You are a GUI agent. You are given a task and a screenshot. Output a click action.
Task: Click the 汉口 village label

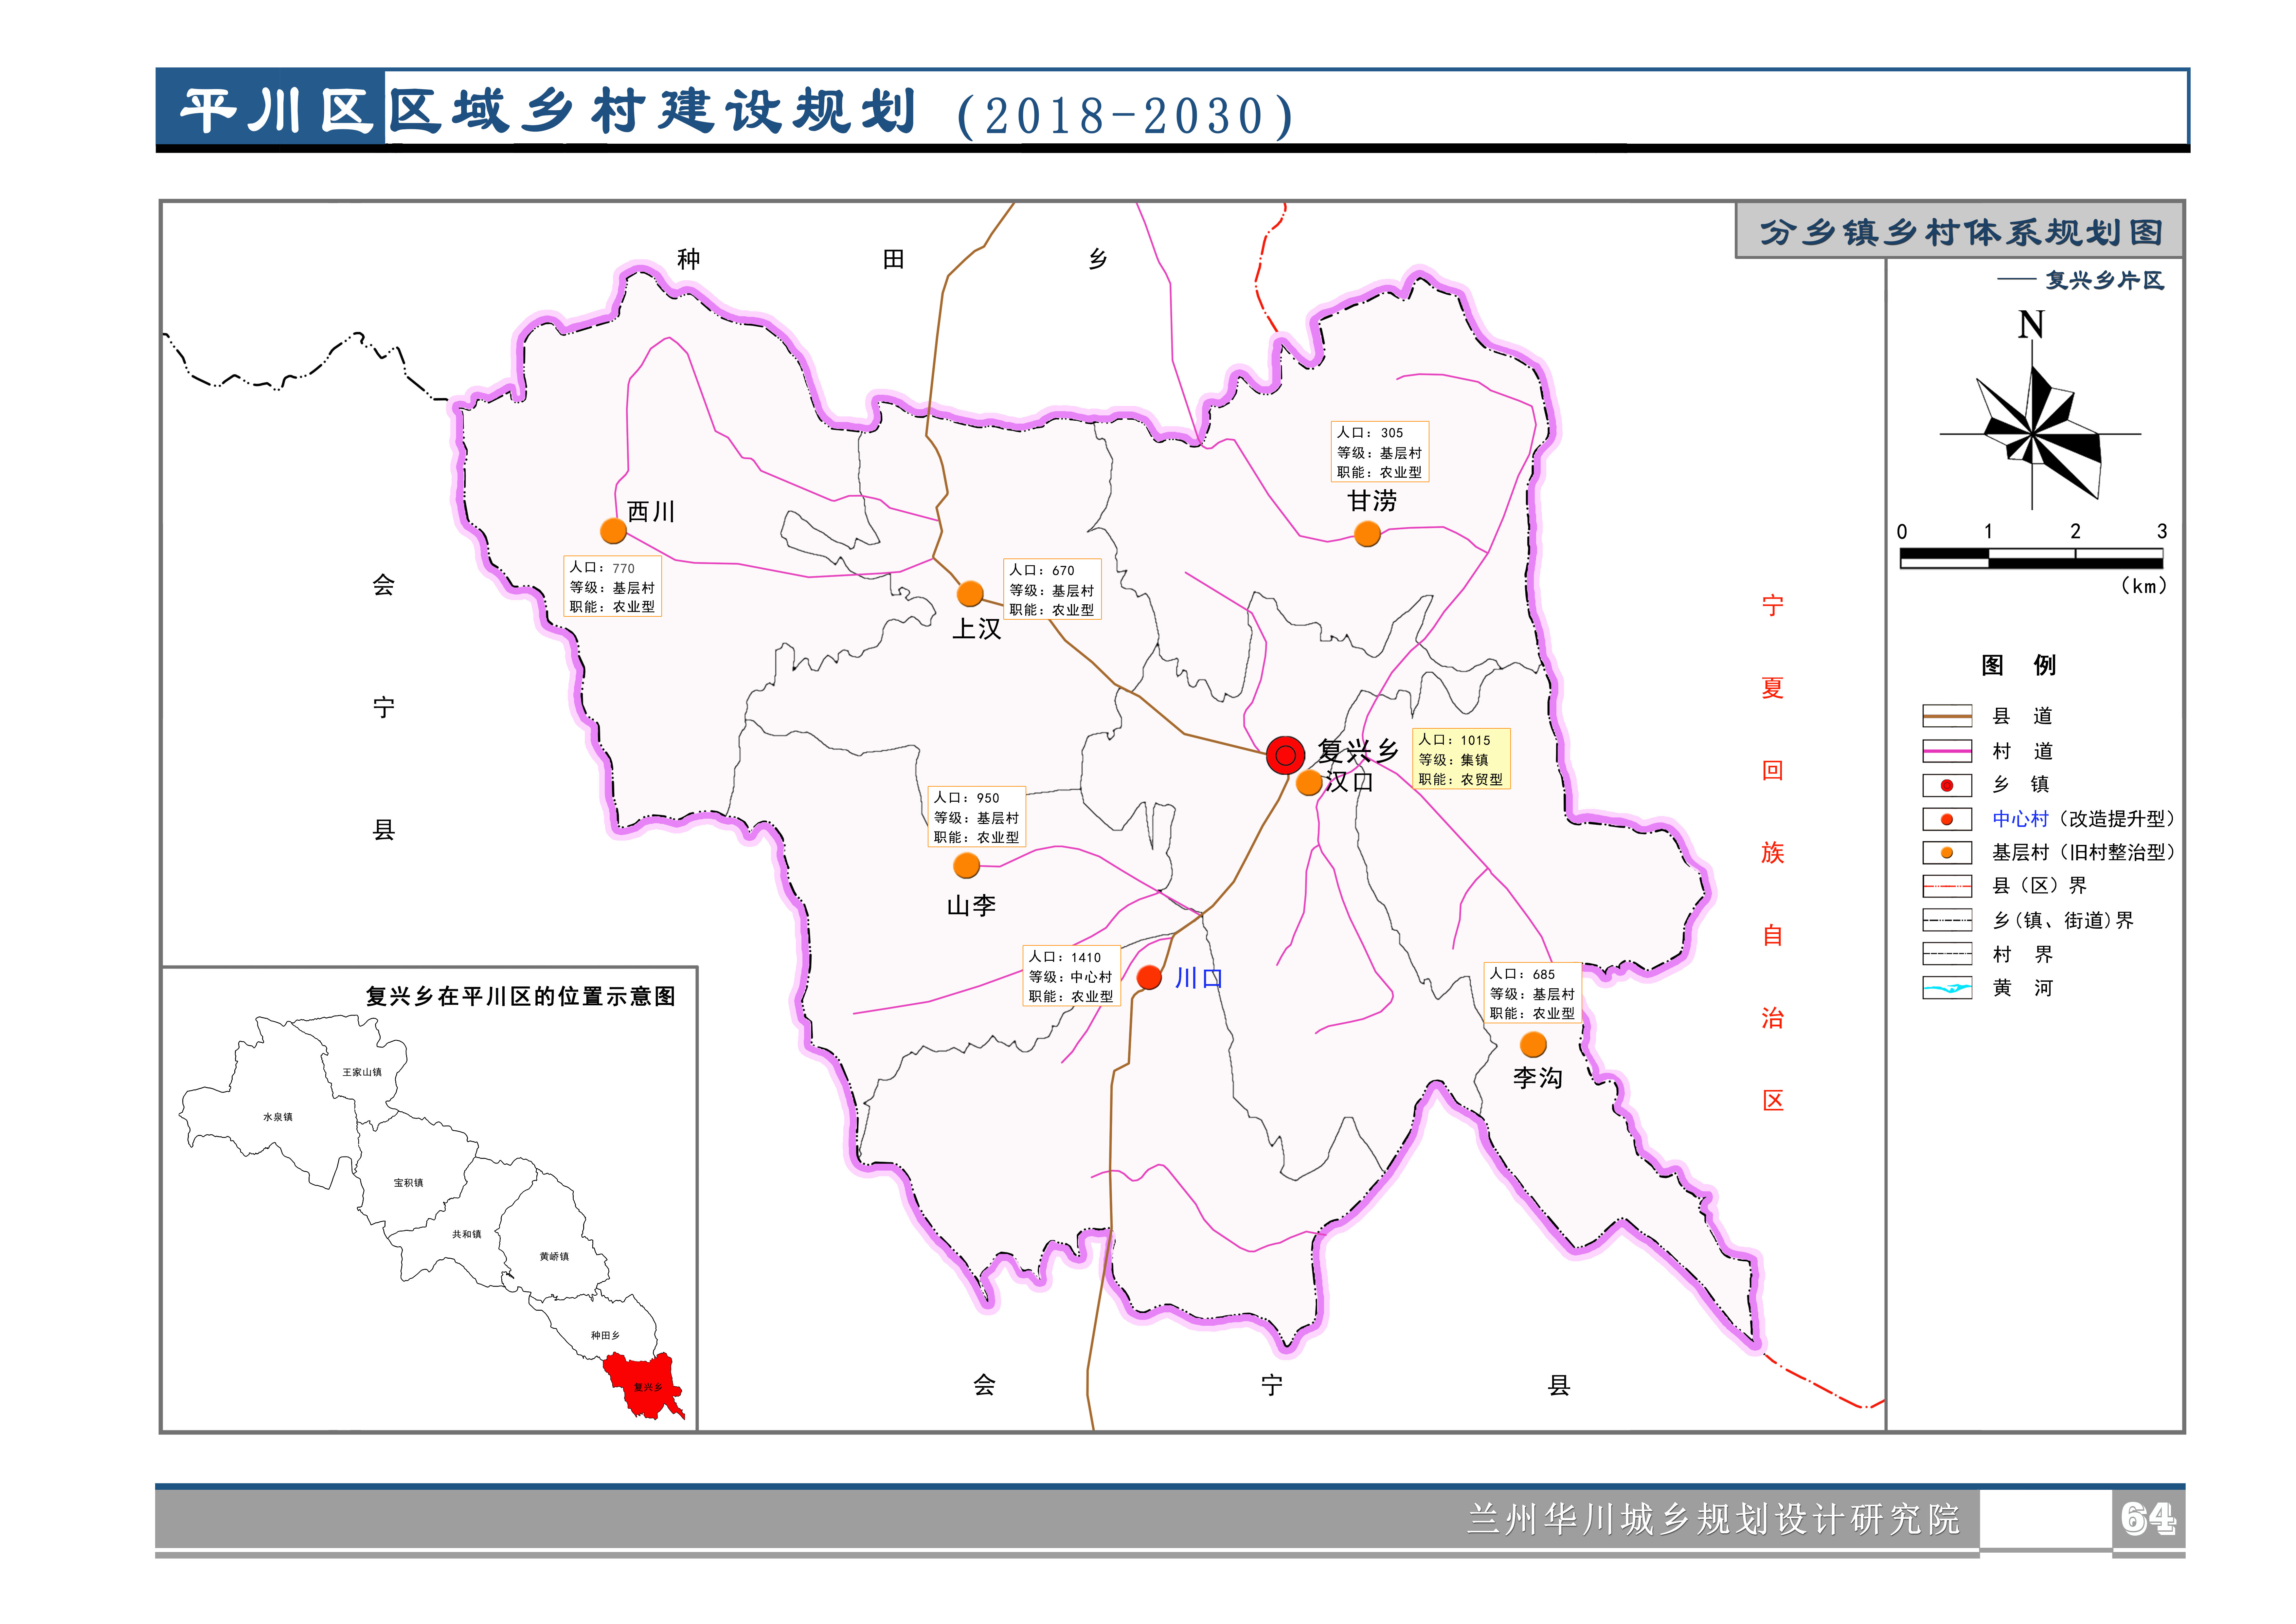tap(1349, 781)
